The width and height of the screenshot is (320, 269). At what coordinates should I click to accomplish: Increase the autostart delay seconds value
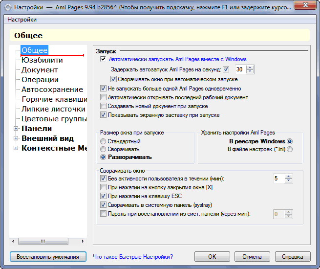pos(250,67)
